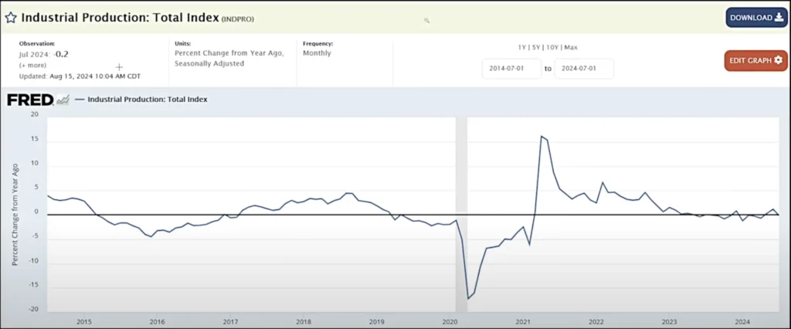Click the Industrial Production legend line swatch
The image size is (791, 329).
79,100
